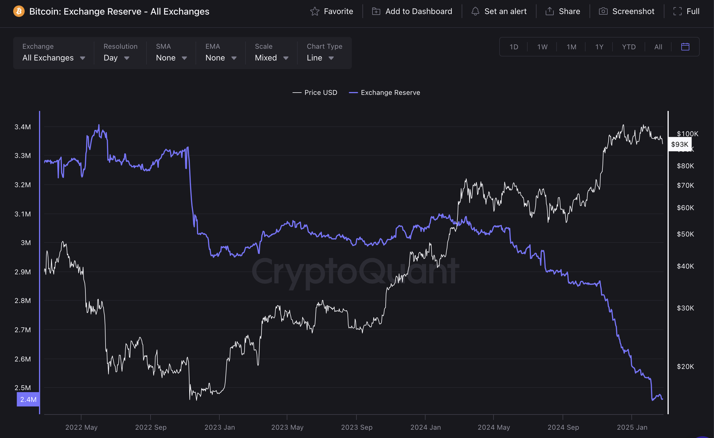Click the $60K right axis label
This screenshot has width=714, height=438.
[686, 208]
